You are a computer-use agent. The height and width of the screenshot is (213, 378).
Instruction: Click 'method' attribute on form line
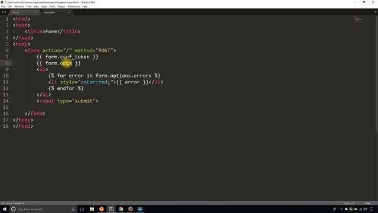click(83, 50)
